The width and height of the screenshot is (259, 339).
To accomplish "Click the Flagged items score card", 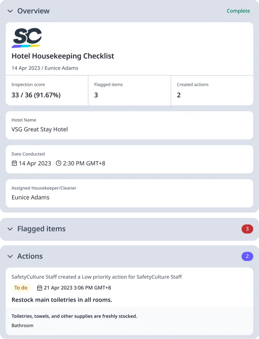I will tap(129, 90).
